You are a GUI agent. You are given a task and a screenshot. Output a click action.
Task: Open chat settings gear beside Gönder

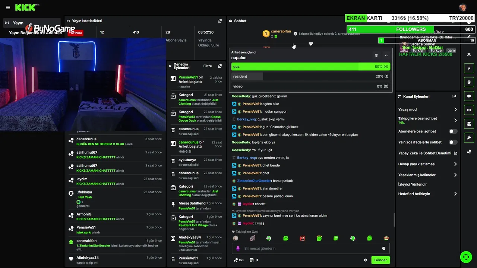(x=365, y=260)
